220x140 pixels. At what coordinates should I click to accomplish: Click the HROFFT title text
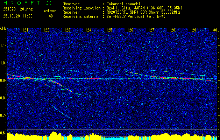coord(22,3)
